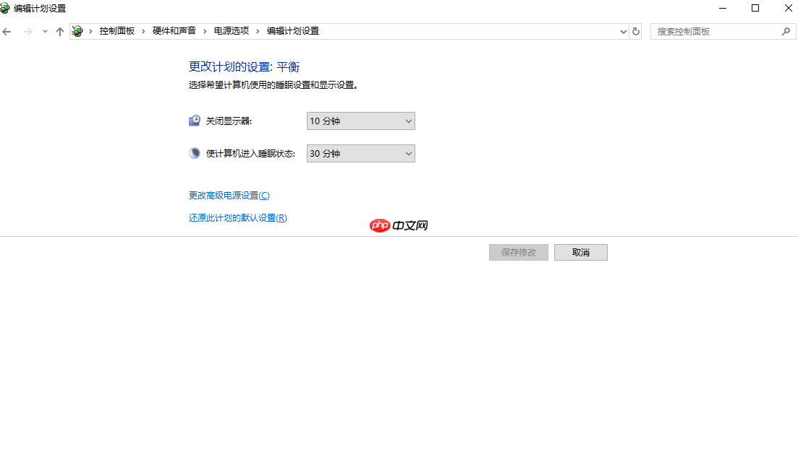Click the 保存修改 button

518,252
